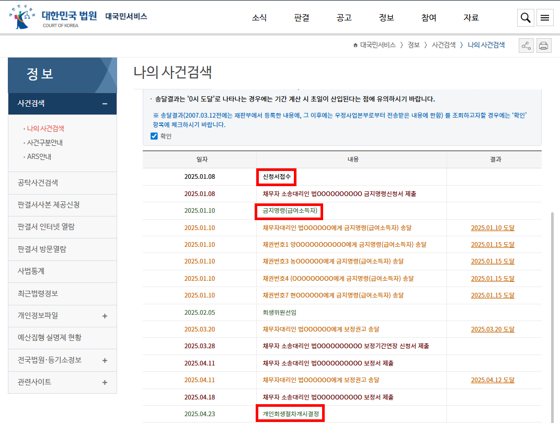The height and width of the screenshot is (423, 560).
Task: Click the search magnifier icon
Action: (x=525, y=18)
